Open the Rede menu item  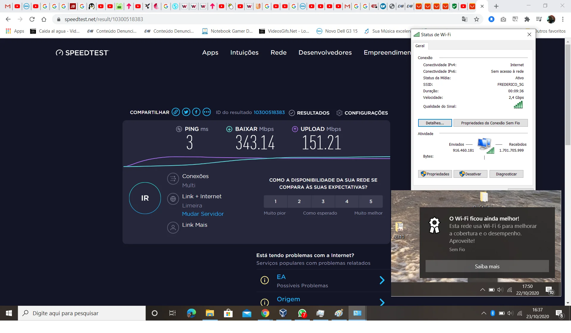coord(278,53)
